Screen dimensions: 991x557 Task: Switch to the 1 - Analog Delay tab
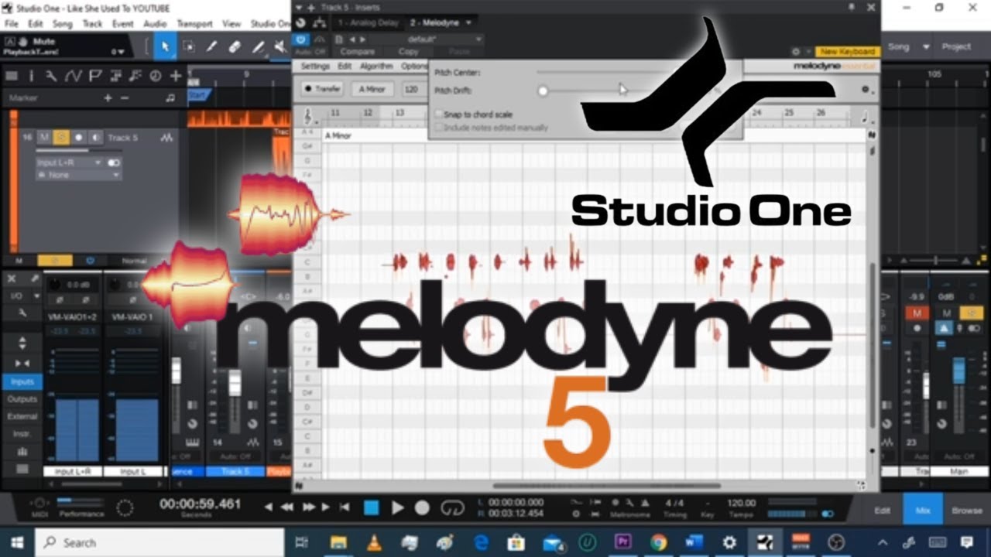coord(368,23)
